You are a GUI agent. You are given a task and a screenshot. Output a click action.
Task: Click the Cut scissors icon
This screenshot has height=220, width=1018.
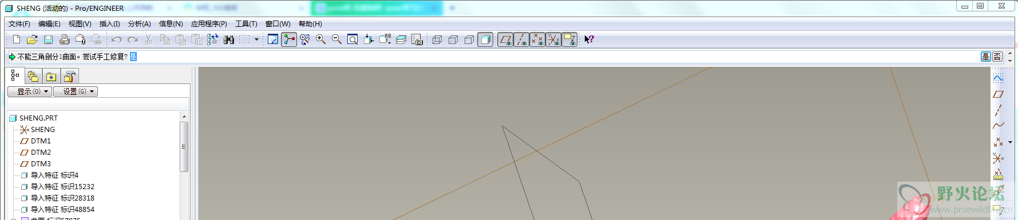(x=149, y=39)
